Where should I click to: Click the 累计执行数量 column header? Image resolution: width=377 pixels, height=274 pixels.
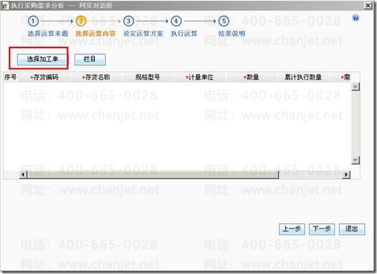pos(303,77)
